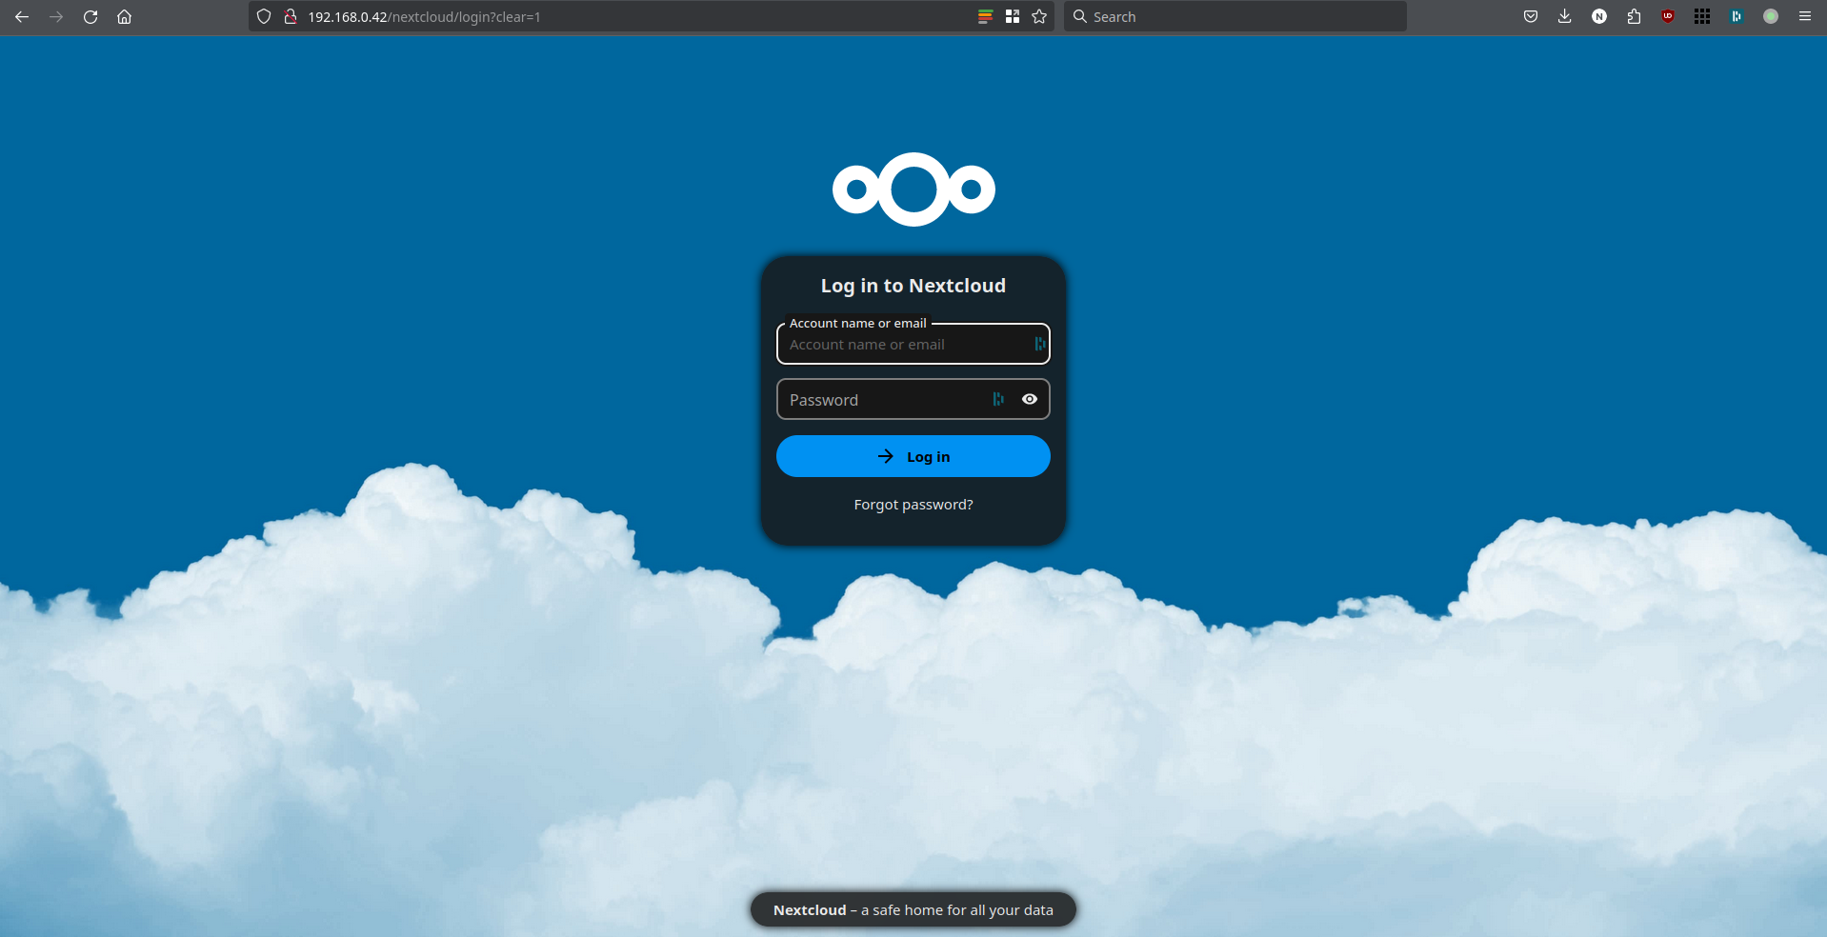The image size is (1827, 937).
Task: Open the extensions puzzle icon
Action: pyautogui.click(x=1634, y=16)
